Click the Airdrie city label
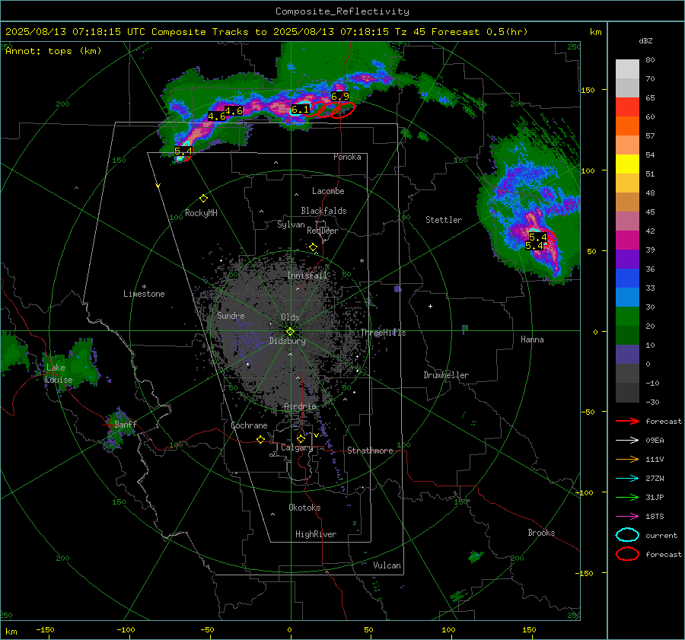The width and height of the screenshot is (685, 640). [300, 406]
